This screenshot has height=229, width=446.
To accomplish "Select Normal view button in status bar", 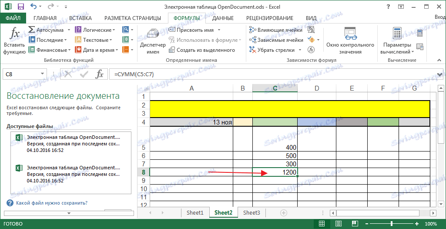I will click(322, 224).
